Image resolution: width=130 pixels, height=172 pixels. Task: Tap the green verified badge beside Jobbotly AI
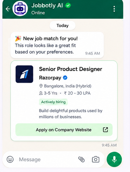[68, 5]
